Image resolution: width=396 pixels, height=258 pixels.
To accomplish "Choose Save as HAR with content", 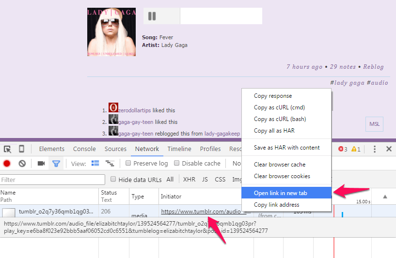I will 286,148.
